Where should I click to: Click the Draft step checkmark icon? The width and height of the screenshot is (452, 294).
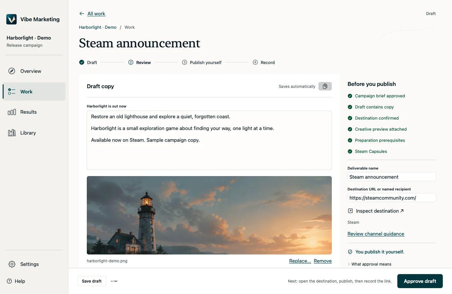click(x=82, y=62)
